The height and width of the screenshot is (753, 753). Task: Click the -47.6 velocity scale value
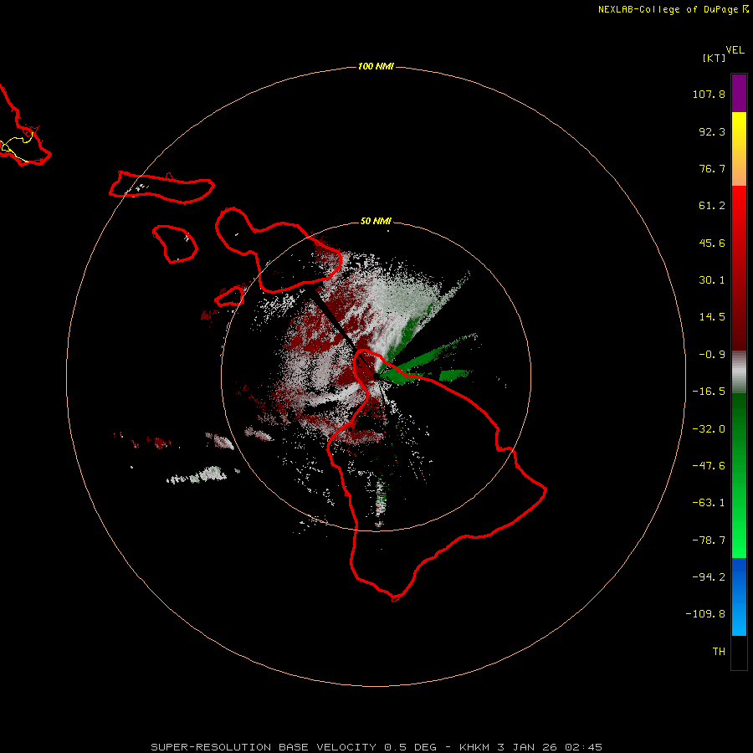point(709,466)
